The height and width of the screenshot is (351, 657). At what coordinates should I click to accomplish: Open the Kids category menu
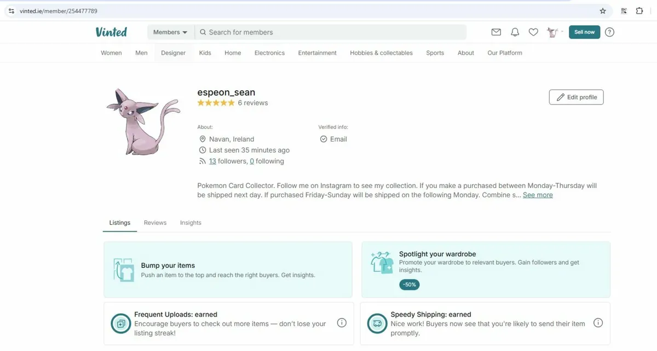pos(205,53)
